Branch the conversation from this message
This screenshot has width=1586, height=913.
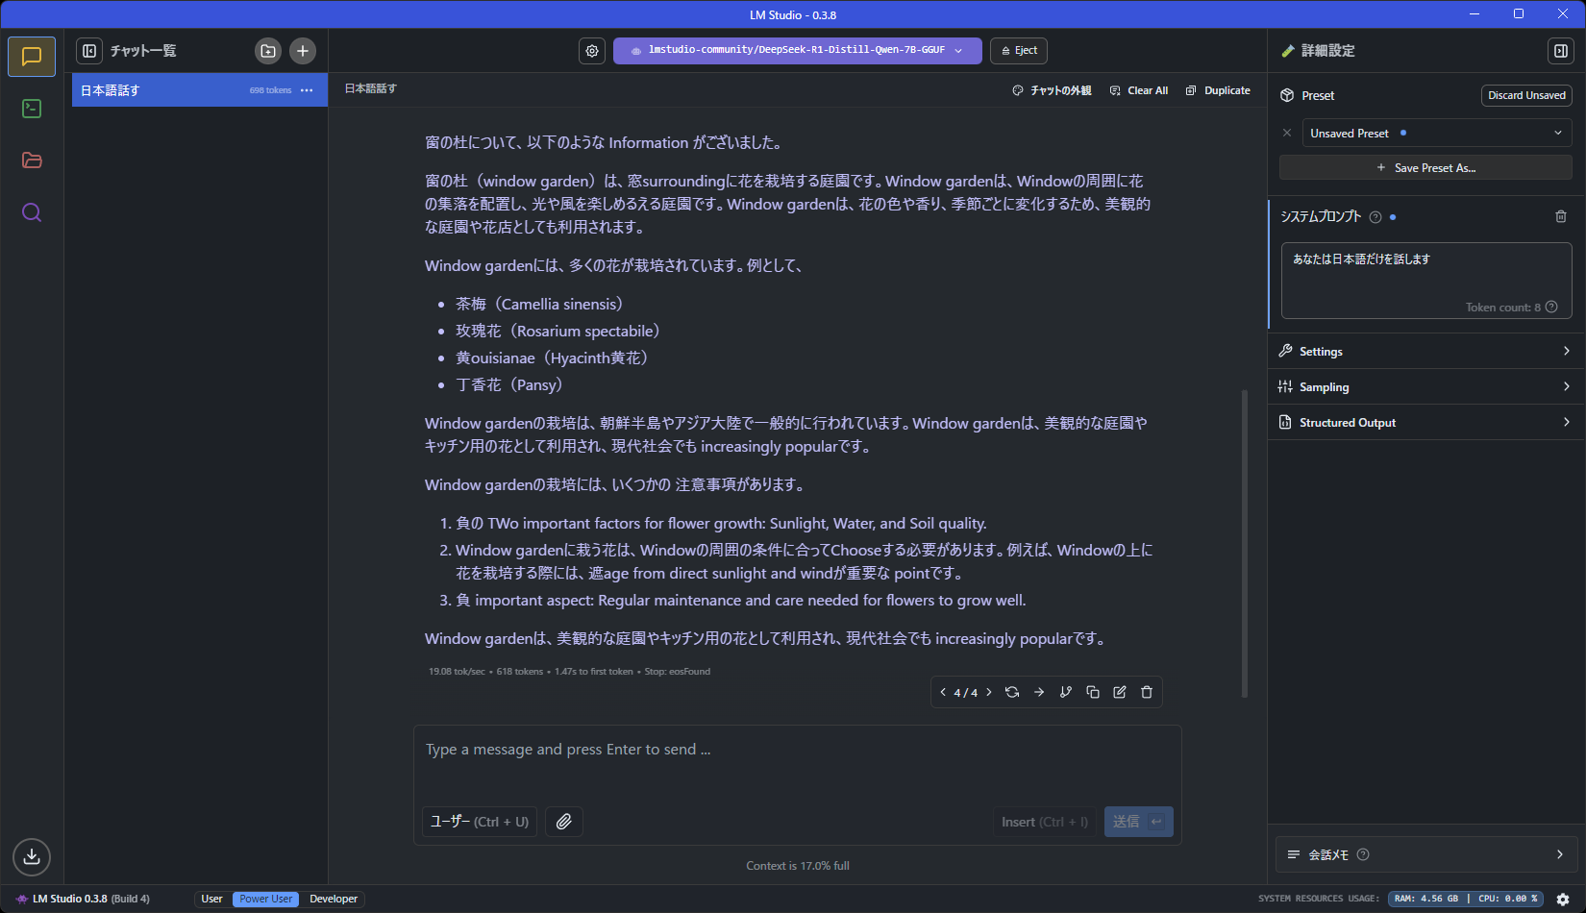point(1065,691)
